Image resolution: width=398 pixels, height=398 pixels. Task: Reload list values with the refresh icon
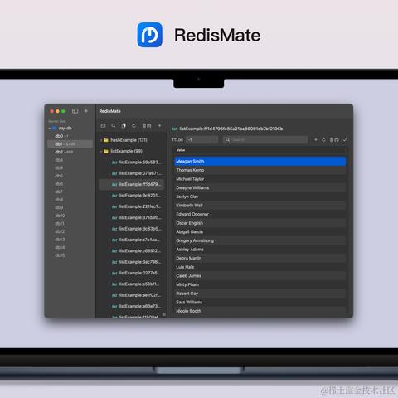point(323,139)
